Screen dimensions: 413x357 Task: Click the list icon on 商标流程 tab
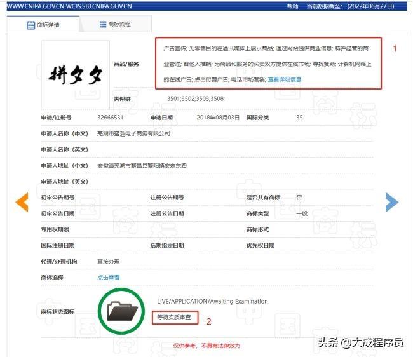[103, 24]
